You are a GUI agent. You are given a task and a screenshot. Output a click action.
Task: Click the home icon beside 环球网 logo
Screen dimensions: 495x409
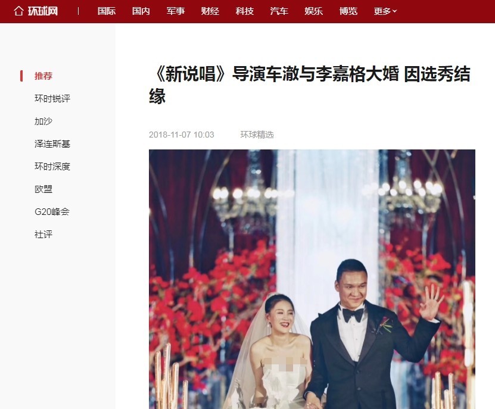point(18,11)
